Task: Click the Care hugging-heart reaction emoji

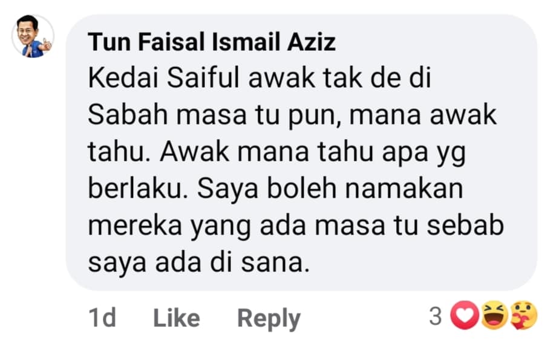Action: 523,315
